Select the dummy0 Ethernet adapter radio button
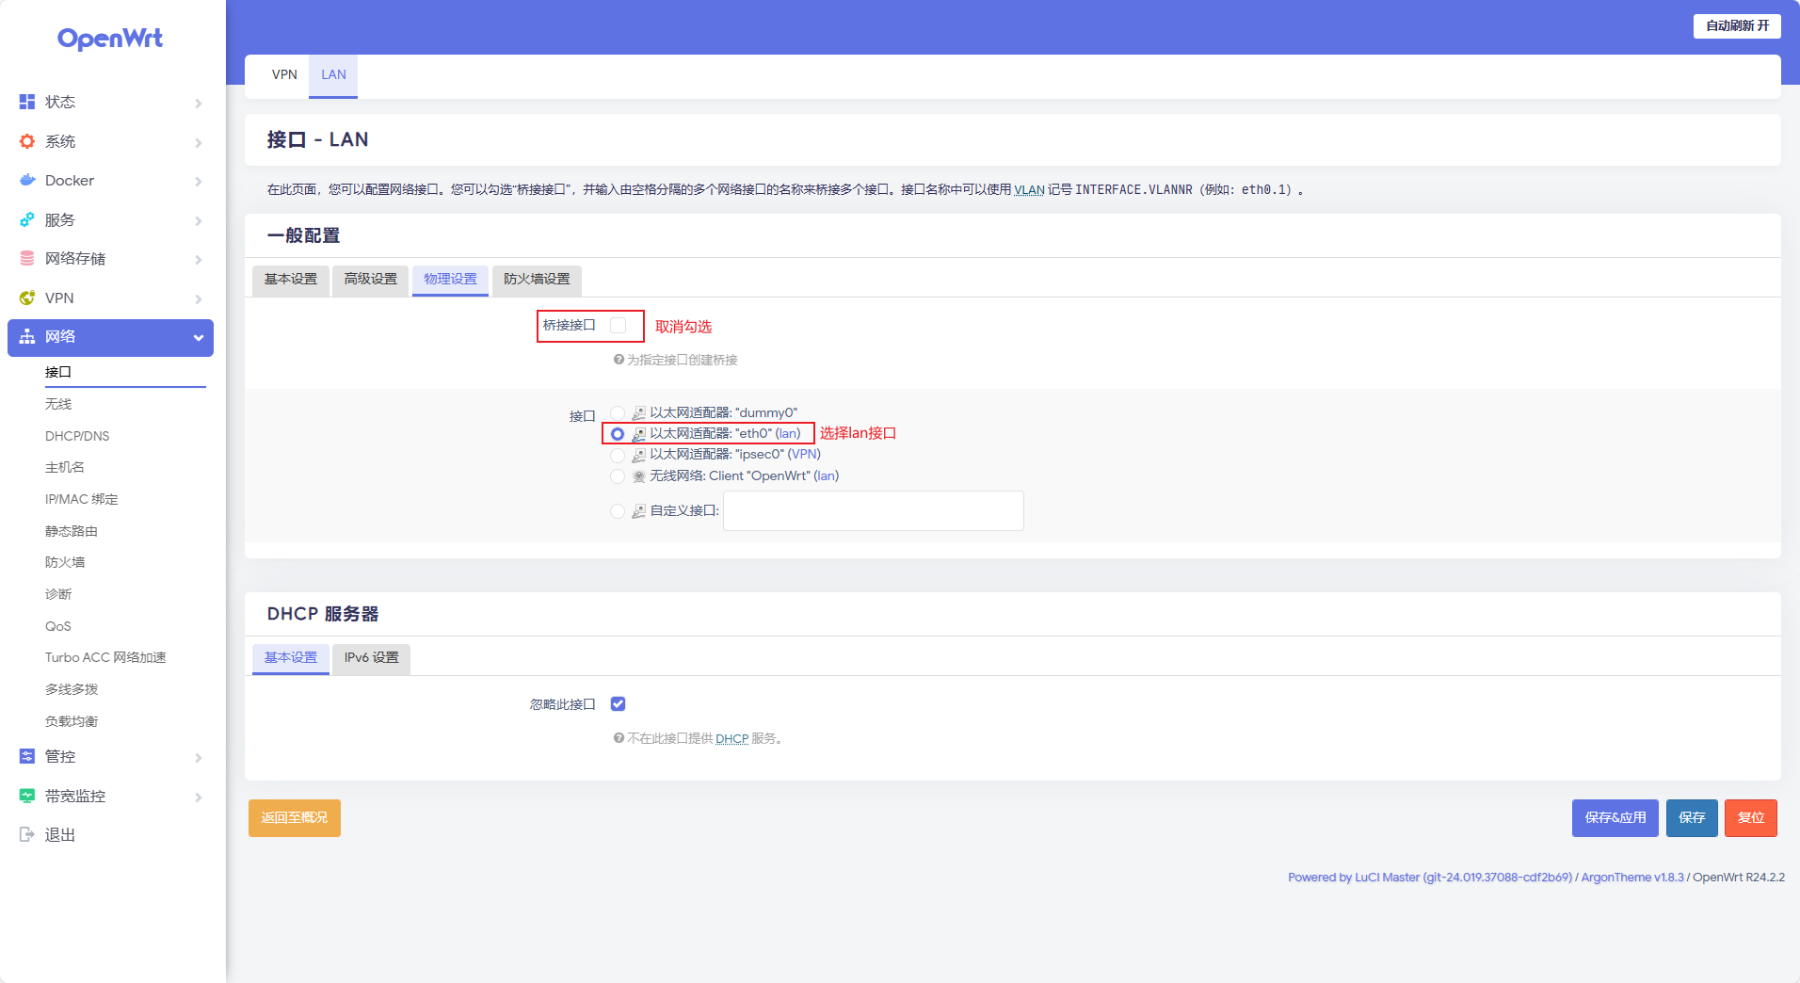Viewport: 1800px width, 983px height. 618,412
